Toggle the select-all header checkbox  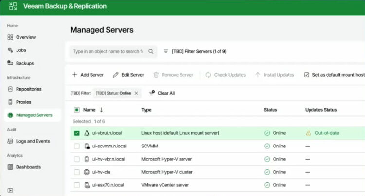pos(77,110)
